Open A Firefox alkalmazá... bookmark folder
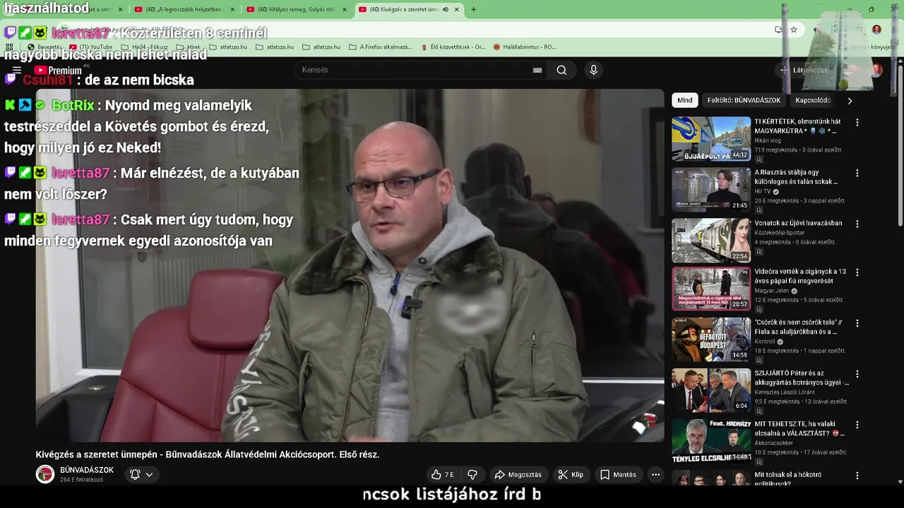Screen dimensions: 904x508 pos(380,47)
